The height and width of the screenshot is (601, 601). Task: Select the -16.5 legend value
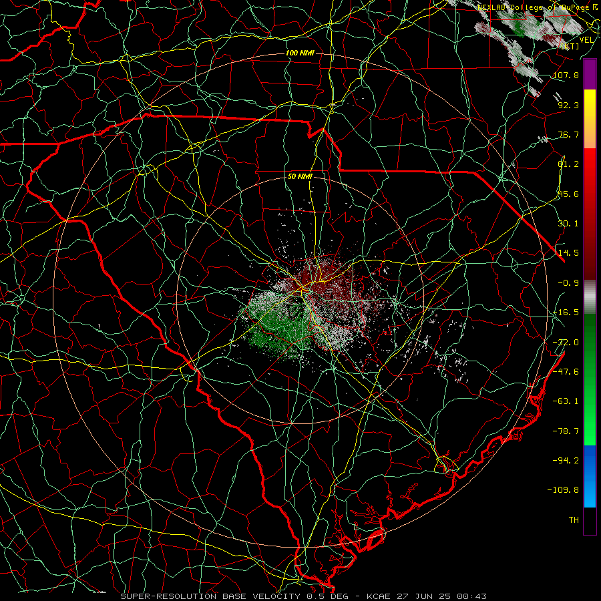566,313
